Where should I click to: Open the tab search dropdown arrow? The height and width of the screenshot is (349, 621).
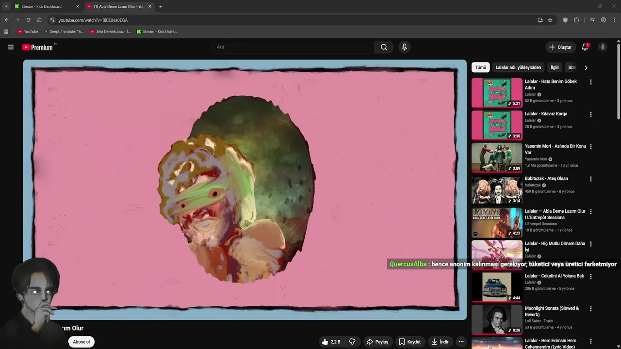(6, 6)
